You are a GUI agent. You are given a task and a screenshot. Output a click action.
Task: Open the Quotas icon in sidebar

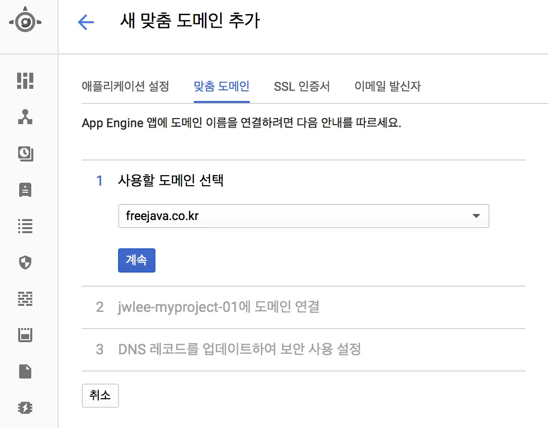tap(25, 335)
